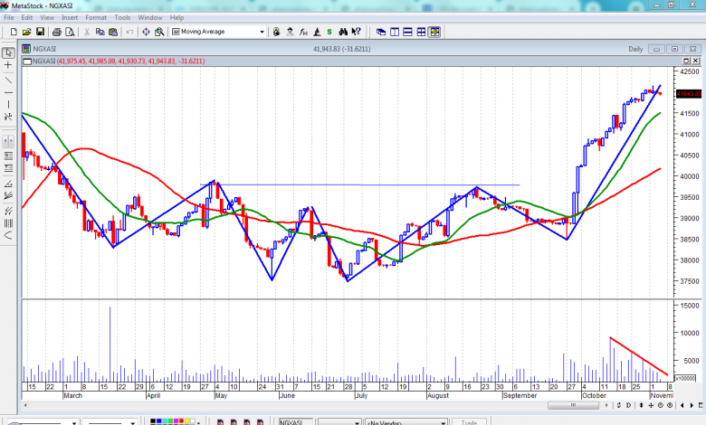The image size is (706, 425).
Task: Select the arrow pointer tool
Action: 8,52
